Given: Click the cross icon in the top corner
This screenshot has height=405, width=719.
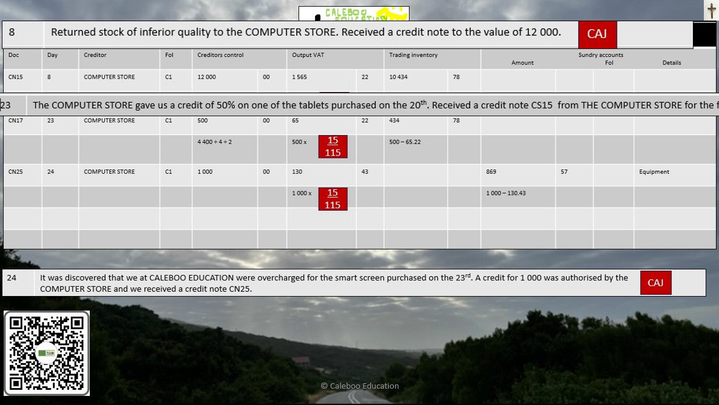Looking at the screenshot, I should [x=711, y=10].
